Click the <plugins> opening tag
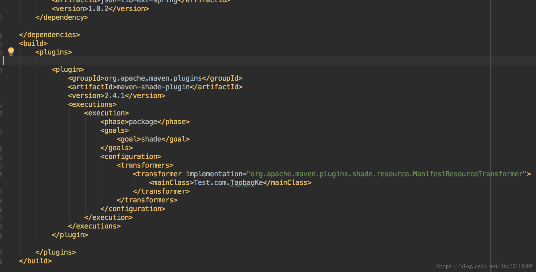 [54, 52]
